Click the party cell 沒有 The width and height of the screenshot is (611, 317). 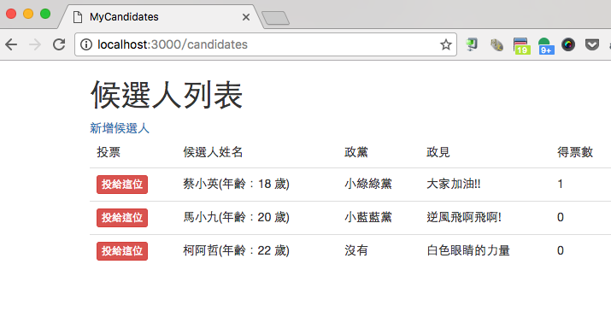click(356, 251)
